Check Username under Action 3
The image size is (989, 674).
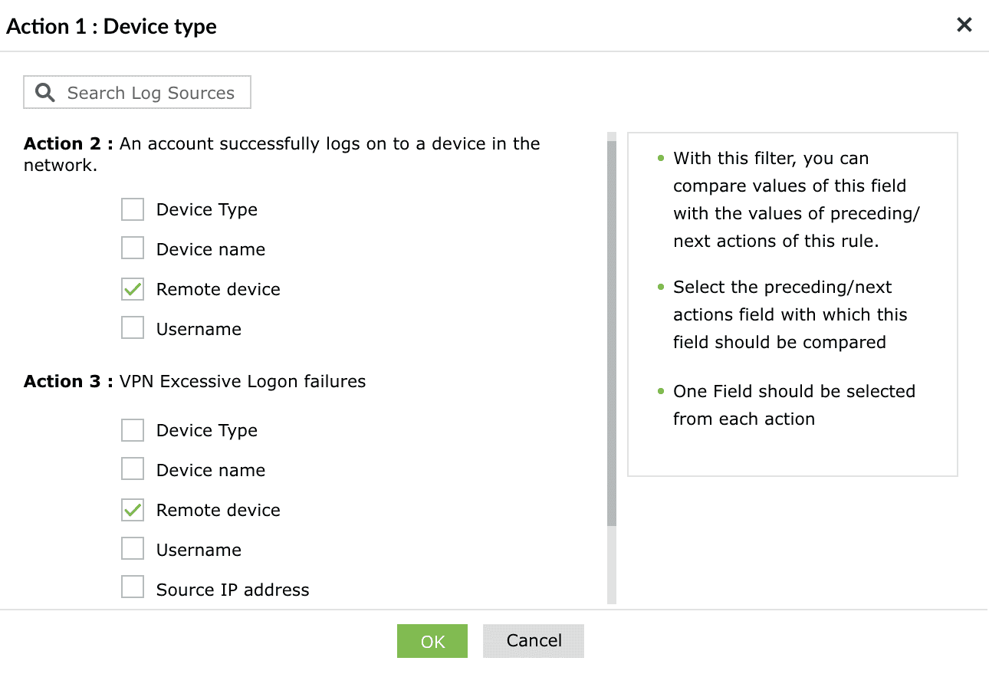coord(133,550)
